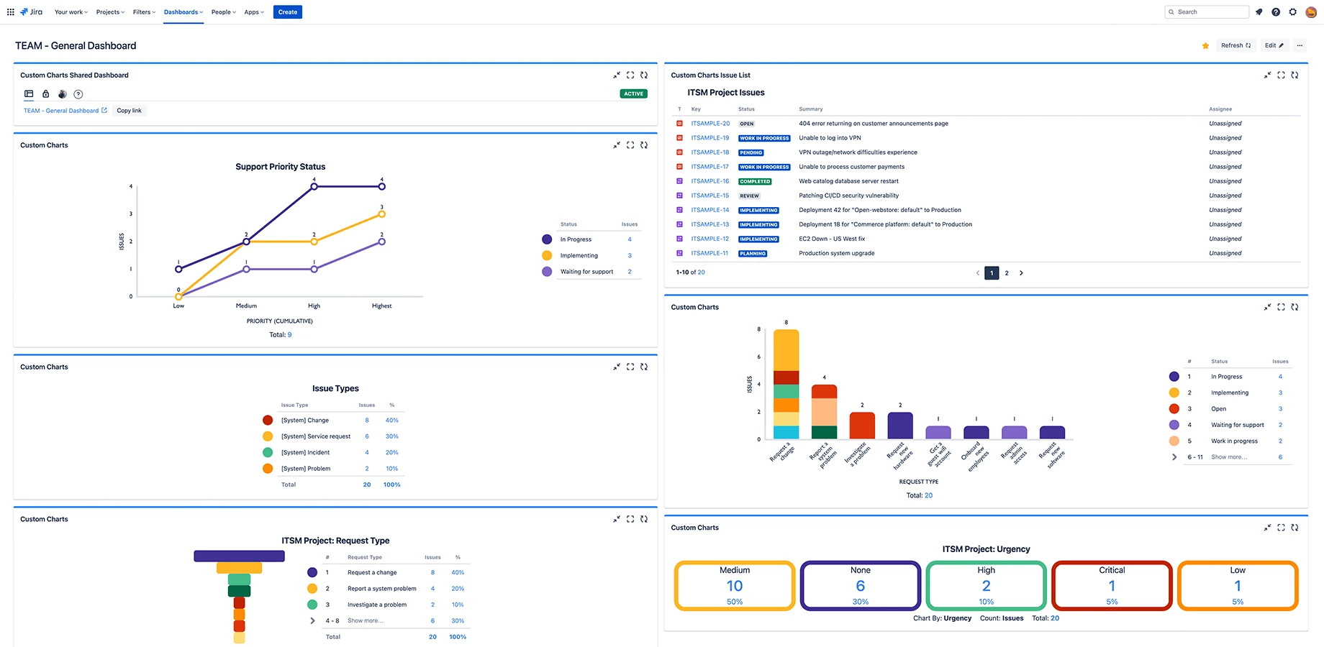Click Copy link for the shared dashboard

(x=129, y=110)
